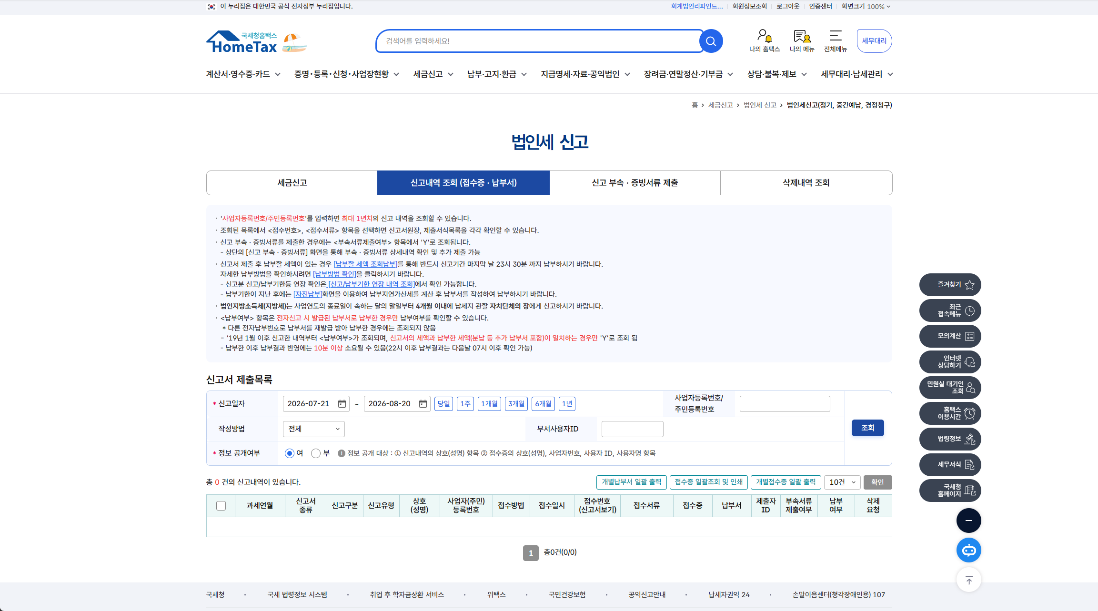This screenshot has width=1098, height=611.
Task: Expand the 세무대리·납세관리 menu
Action: pyautogui.click(x=856, y=74)
